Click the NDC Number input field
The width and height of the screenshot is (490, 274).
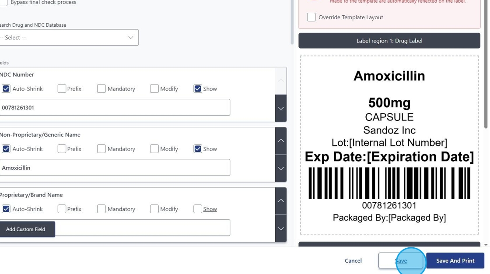[115, 107]
